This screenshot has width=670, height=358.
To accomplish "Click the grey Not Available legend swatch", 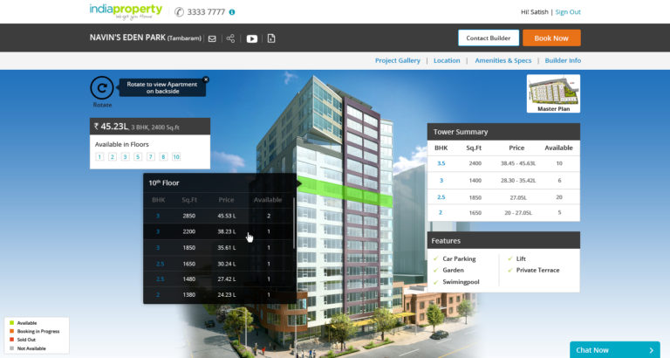I will point(11,348).
